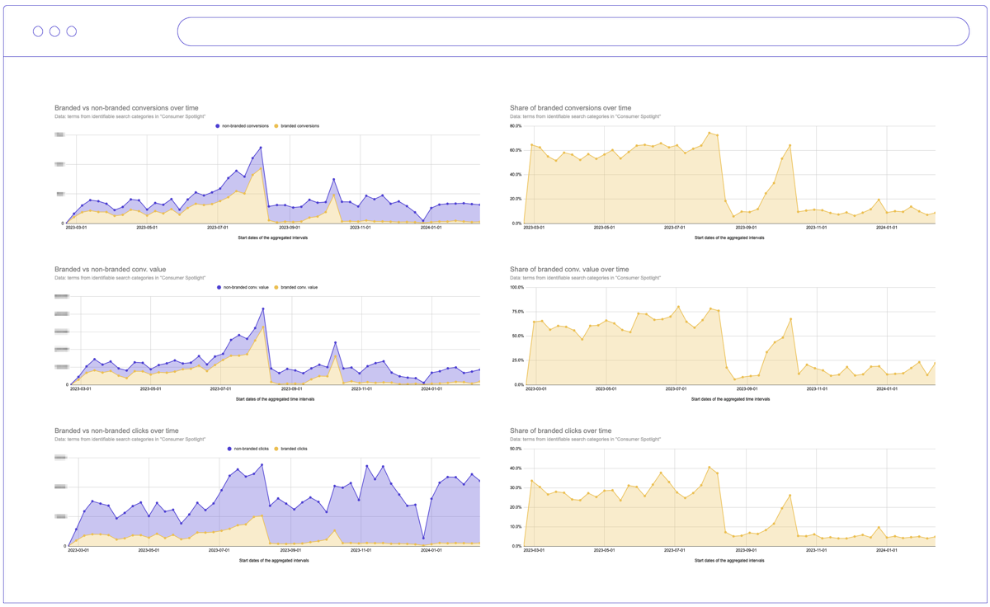
Task: Focus the empty browser address bar
Action: click(x=573, y=32)
